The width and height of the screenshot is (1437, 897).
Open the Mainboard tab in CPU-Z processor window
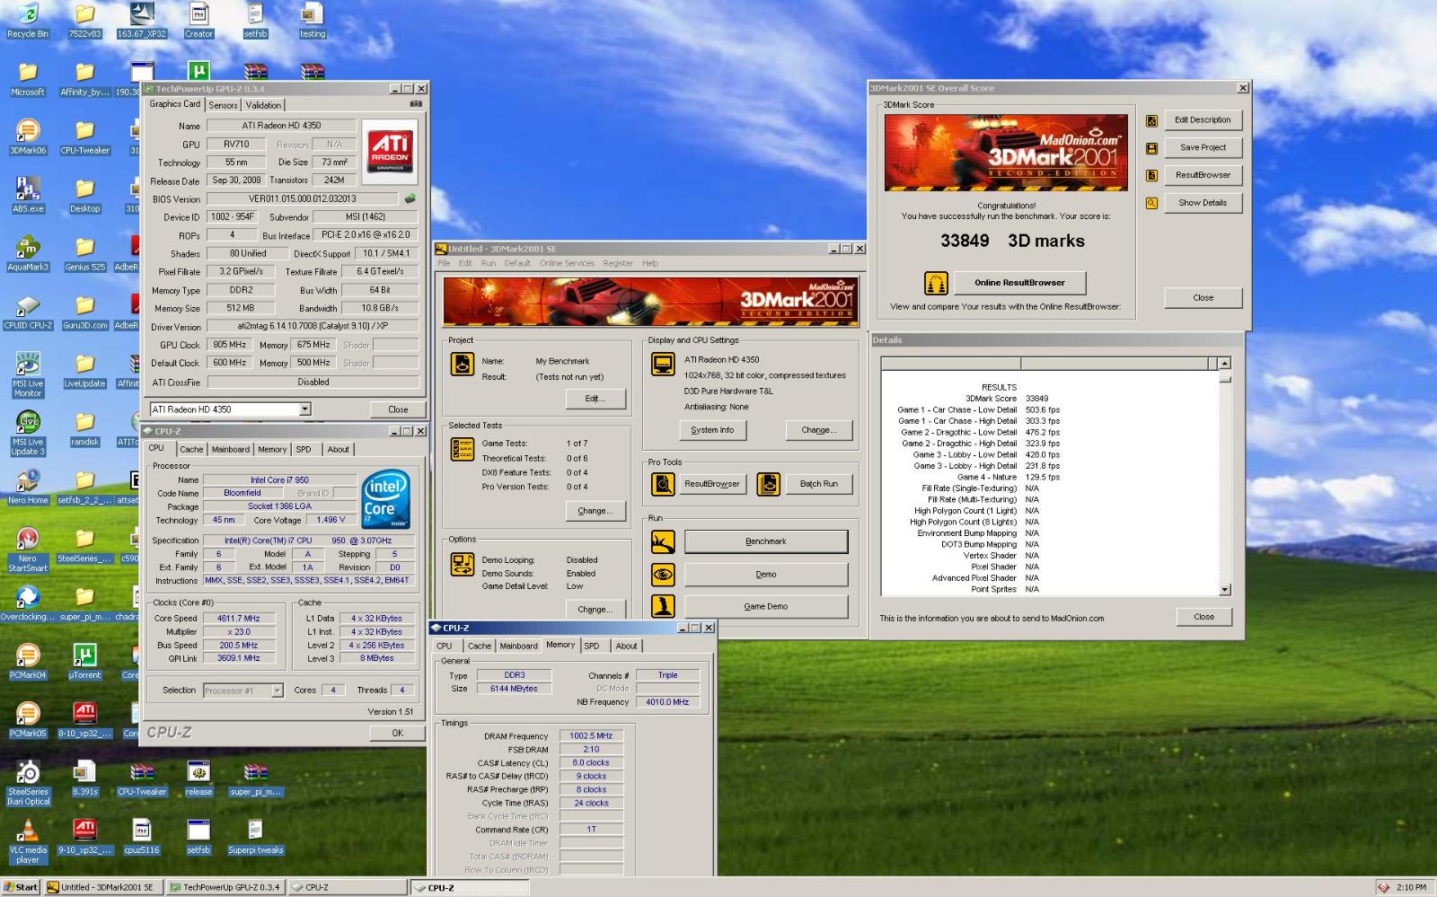pyautogui.click(x=231, y=449)
